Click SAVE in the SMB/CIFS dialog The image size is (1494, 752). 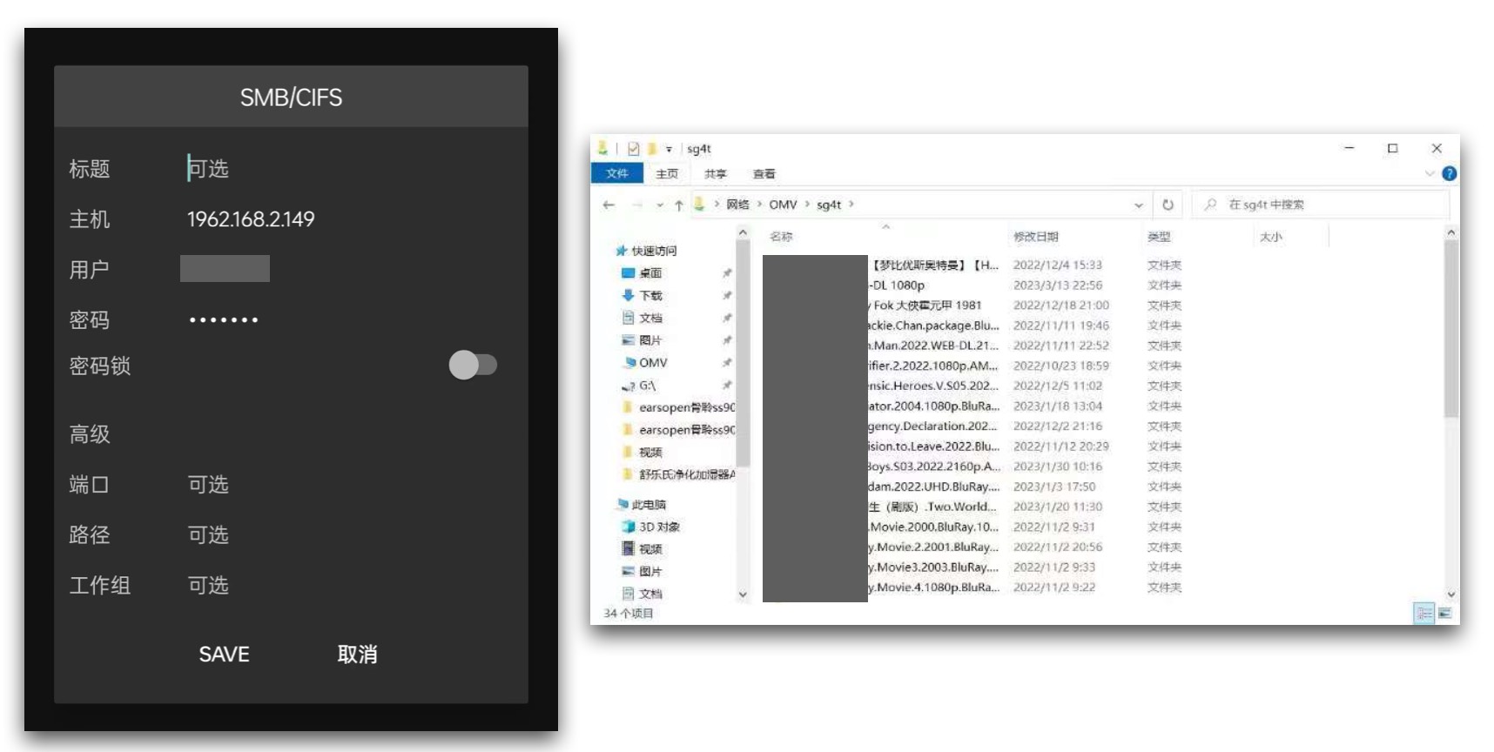(x=224, y=655)
